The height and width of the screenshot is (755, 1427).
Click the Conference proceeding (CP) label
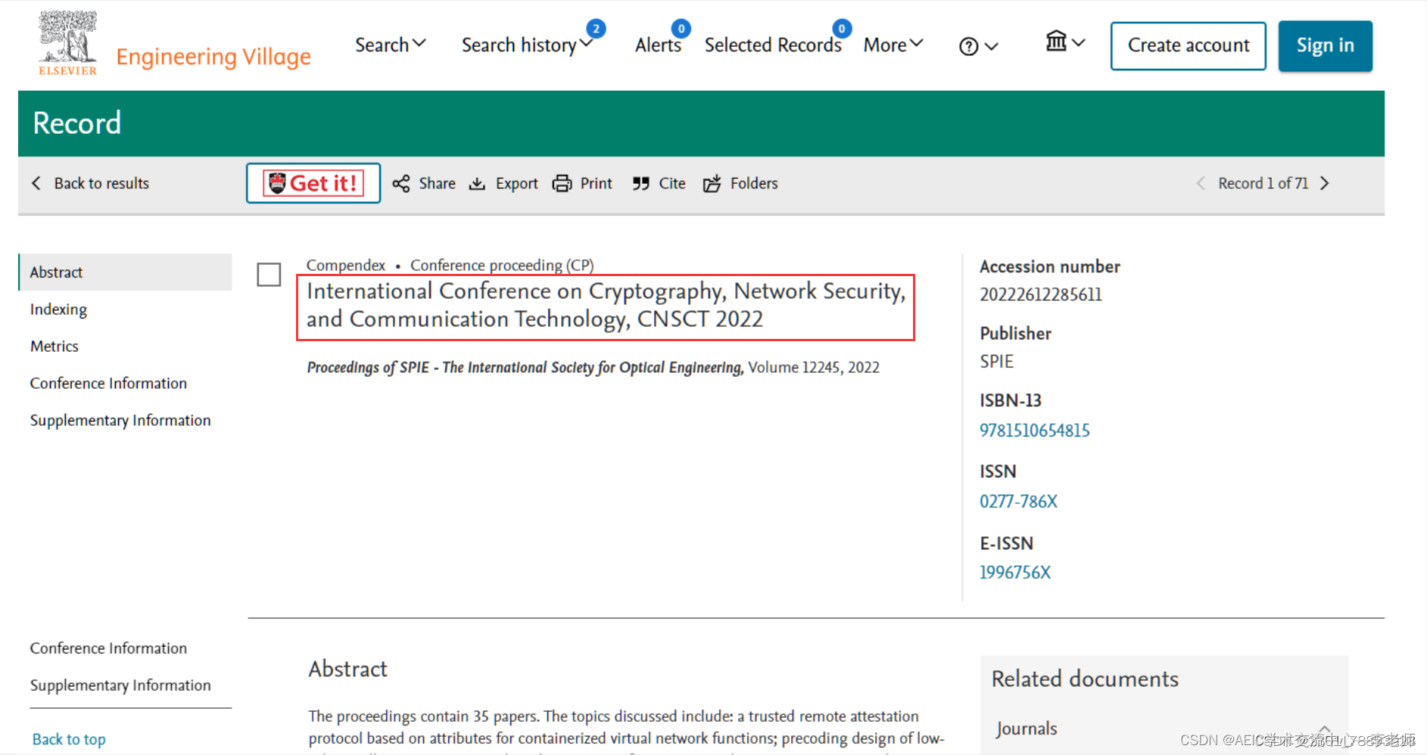[x=502, y=265]
